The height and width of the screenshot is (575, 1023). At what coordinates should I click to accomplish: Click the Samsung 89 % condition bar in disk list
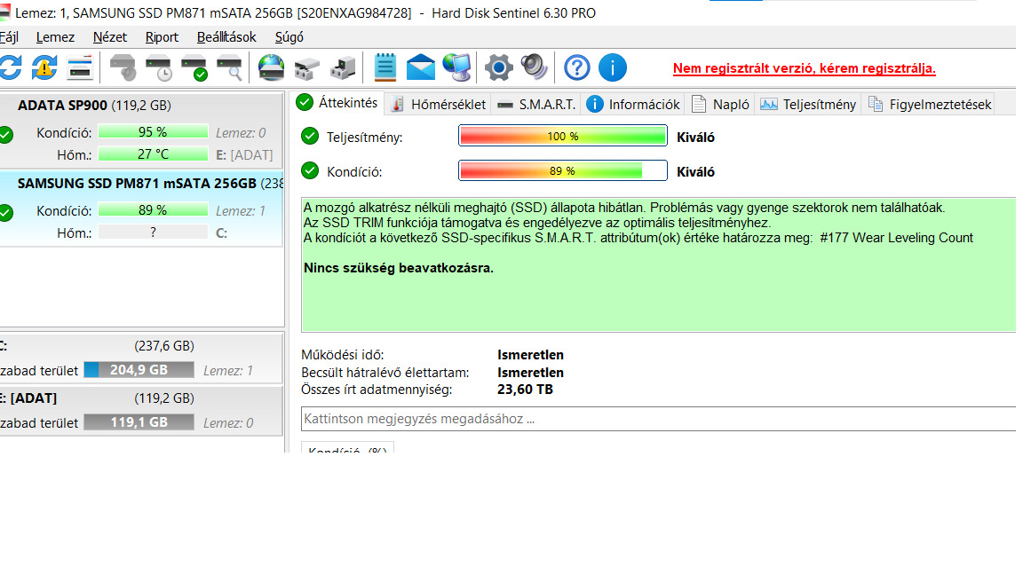[x=153, y=210]
